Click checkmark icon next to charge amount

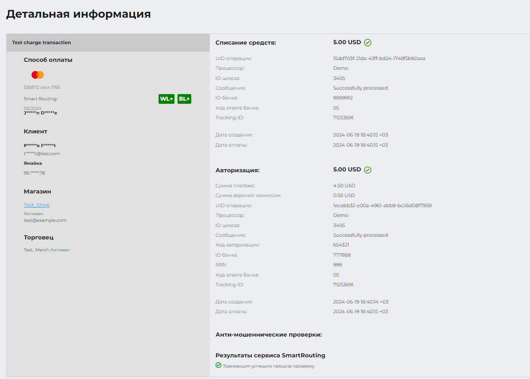(x=367, y=43)
